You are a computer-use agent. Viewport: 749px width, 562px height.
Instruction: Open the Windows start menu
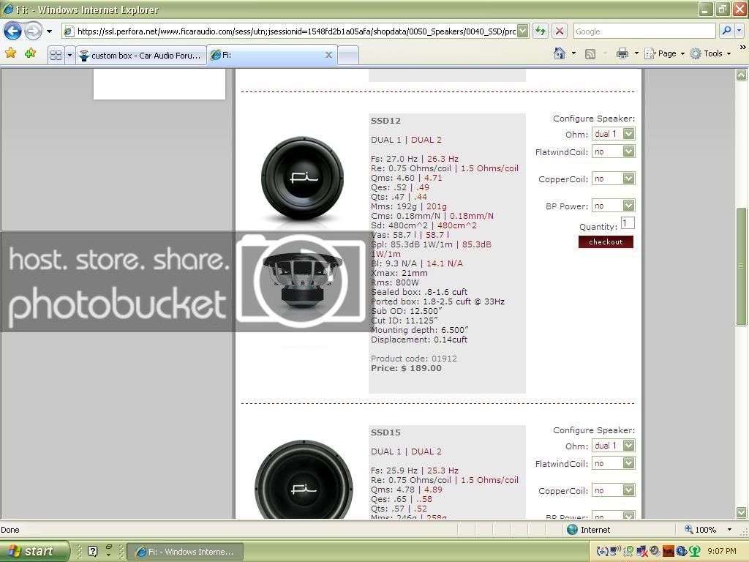35,551
